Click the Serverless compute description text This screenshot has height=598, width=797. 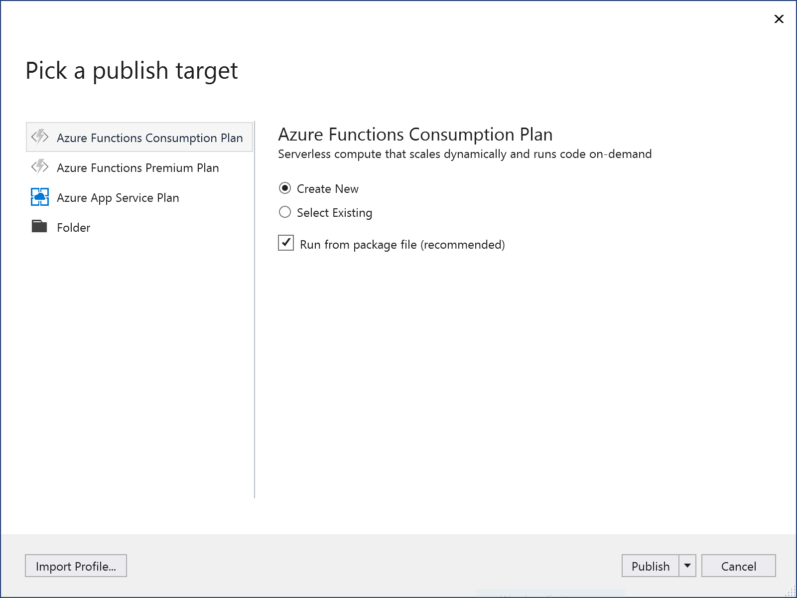click(465, 154)
